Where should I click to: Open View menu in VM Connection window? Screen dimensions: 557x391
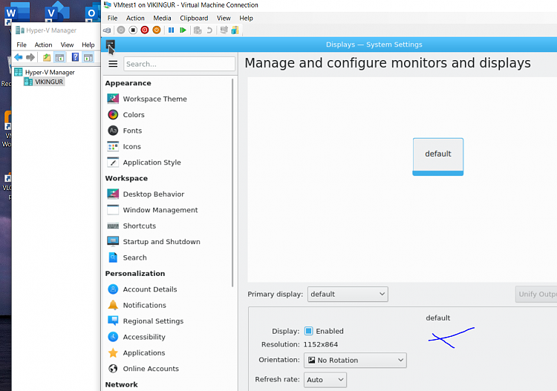(224, 18)
